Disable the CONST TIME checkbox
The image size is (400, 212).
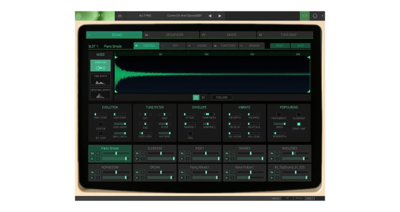point(298,124)
